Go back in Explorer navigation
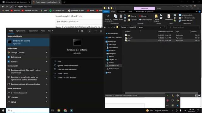The image size is (202, 113). 105,27
